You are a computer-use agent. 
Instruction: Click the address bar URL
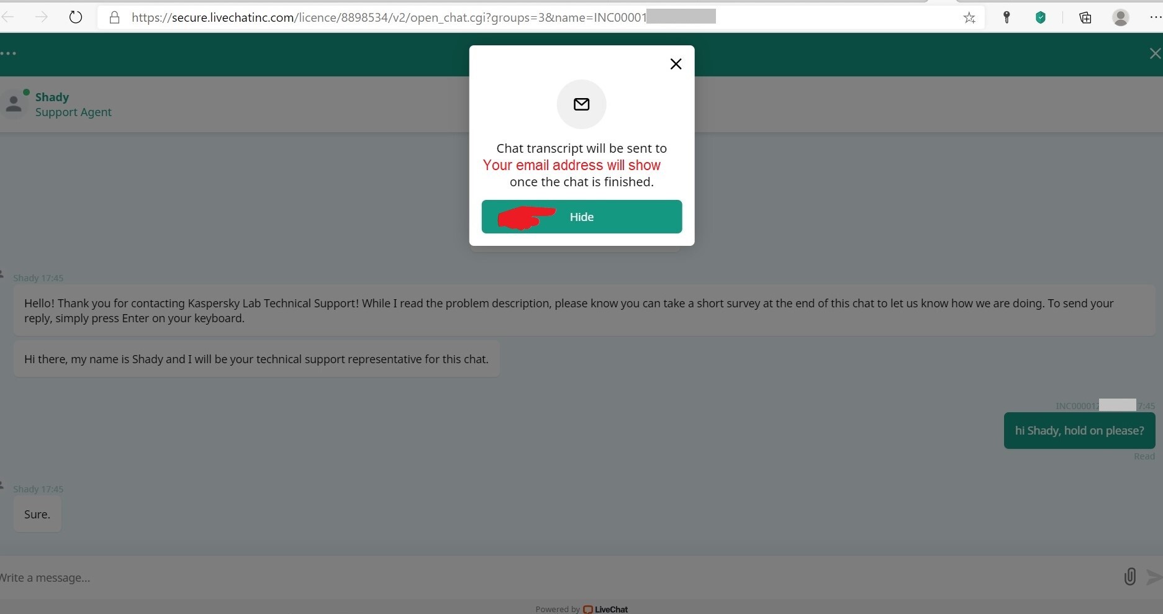[x=389, y=17]
